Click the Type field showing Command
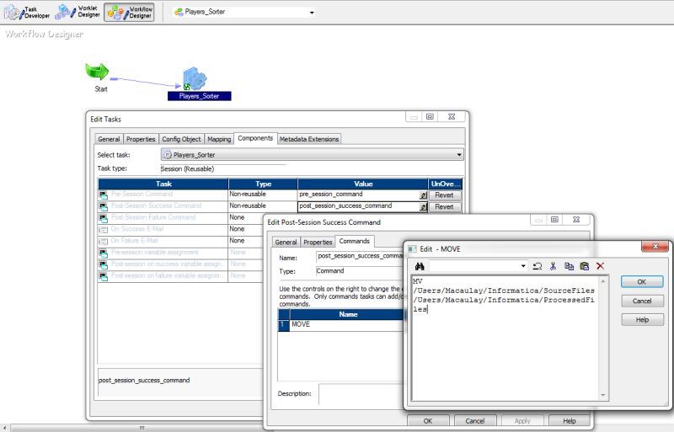The width and height of the screenshot is (674, 432). click(x=361, y=271)
